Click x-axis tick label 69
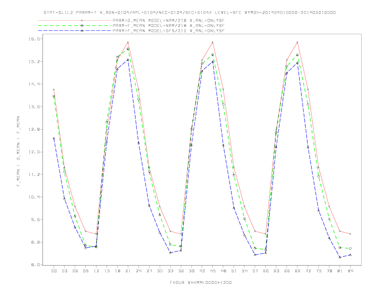The image size is (382, 295). coord(298,271)
